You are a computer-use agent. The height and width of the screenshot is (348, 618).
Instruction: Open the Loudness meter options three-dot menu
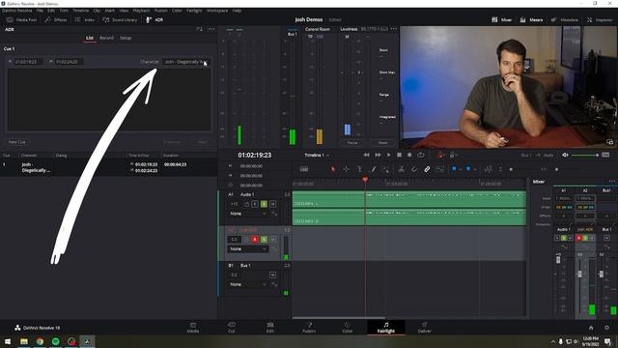click(x=393, y=29)
